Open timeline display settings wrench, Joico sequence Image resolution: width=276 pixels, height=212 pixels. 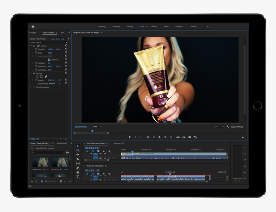tap(109, 151)
